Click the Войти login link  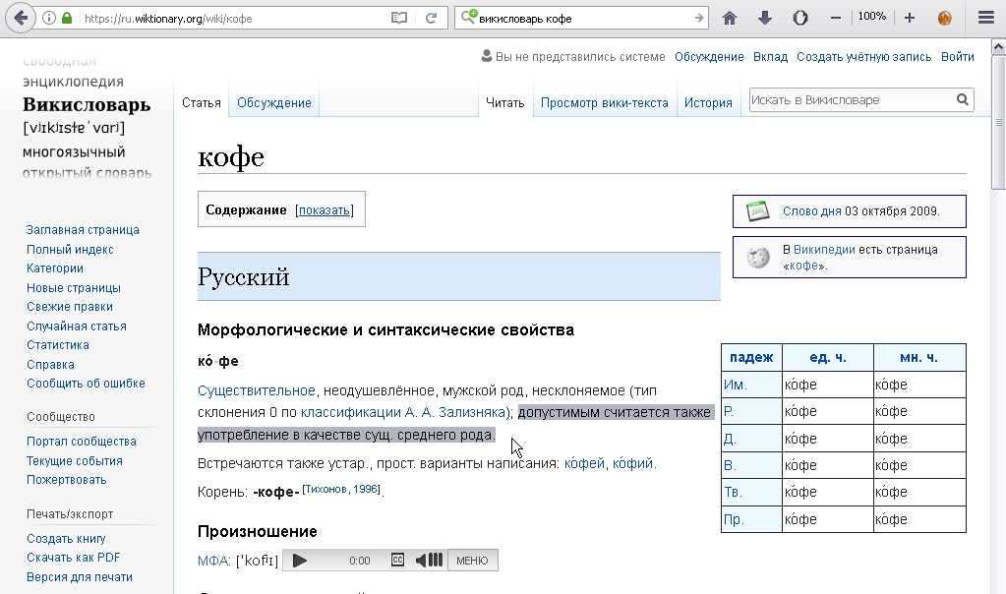957,56
